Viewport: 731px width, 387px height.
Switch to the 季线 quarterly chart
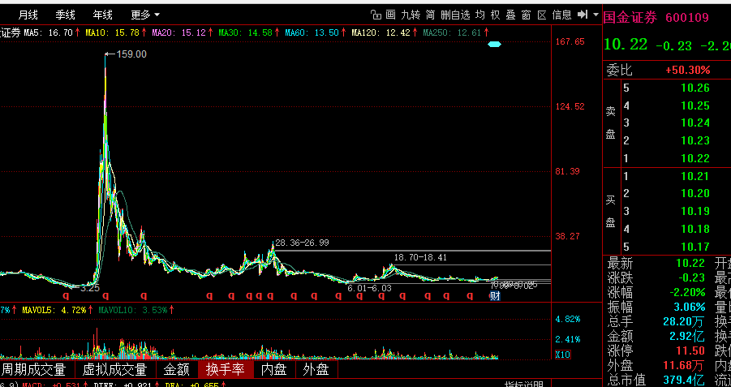click(x=65, y=15)
